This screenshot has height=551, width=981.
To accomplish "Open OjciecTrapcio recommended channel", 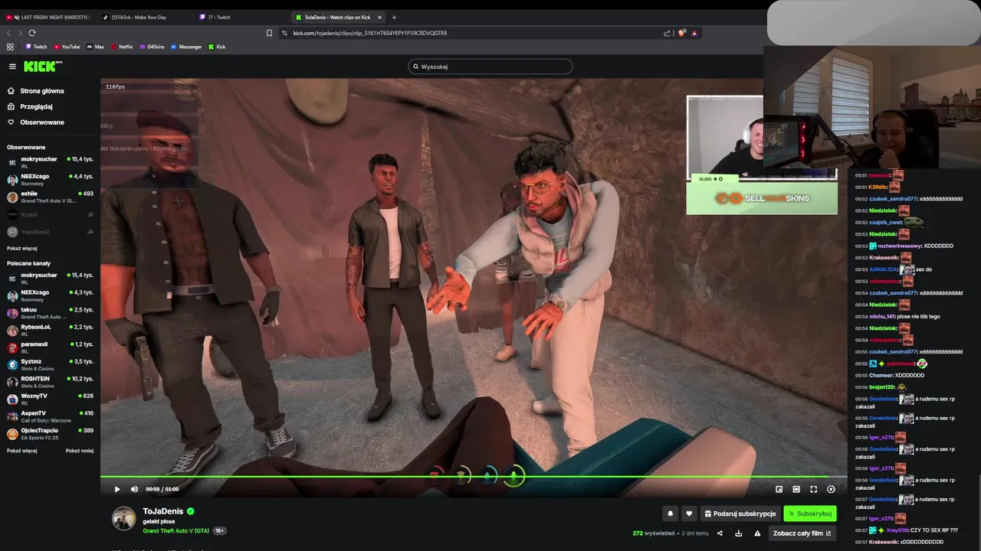I will click(x=50, y=434).
